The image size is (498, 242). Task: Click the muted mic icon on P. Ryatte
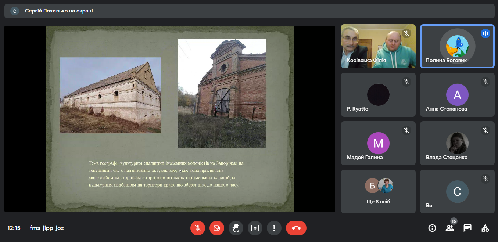click(406, 82)
